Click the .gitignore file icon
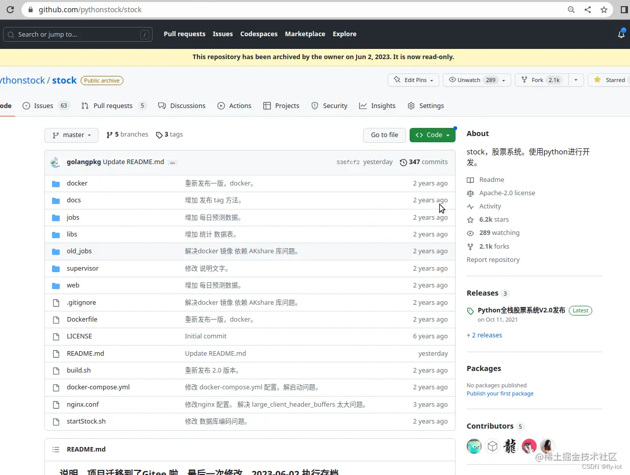The height and width of the screenshot is (475, 630). pos(56,303)
